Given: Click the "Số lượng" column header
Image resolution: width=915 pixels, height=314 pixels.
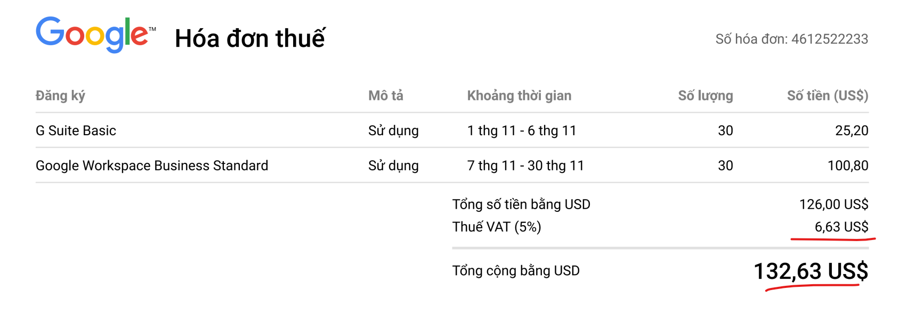Looking at the screenshot, I should 705,96.
